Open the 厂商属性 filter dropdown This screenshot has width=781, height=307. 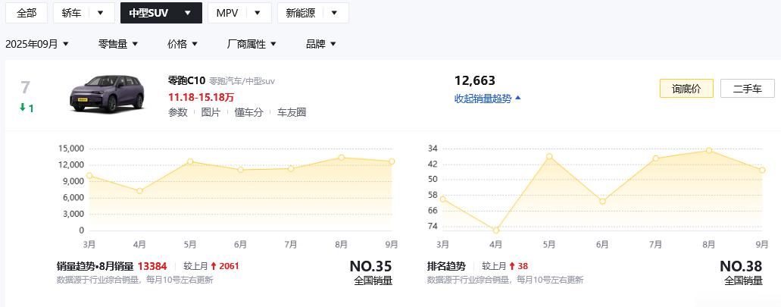click(x=251, y=44)
